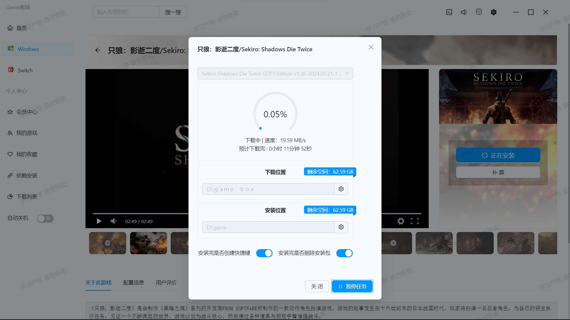
Task: Click the 预计下载完 estimated time text
Action: pos(275,149)
